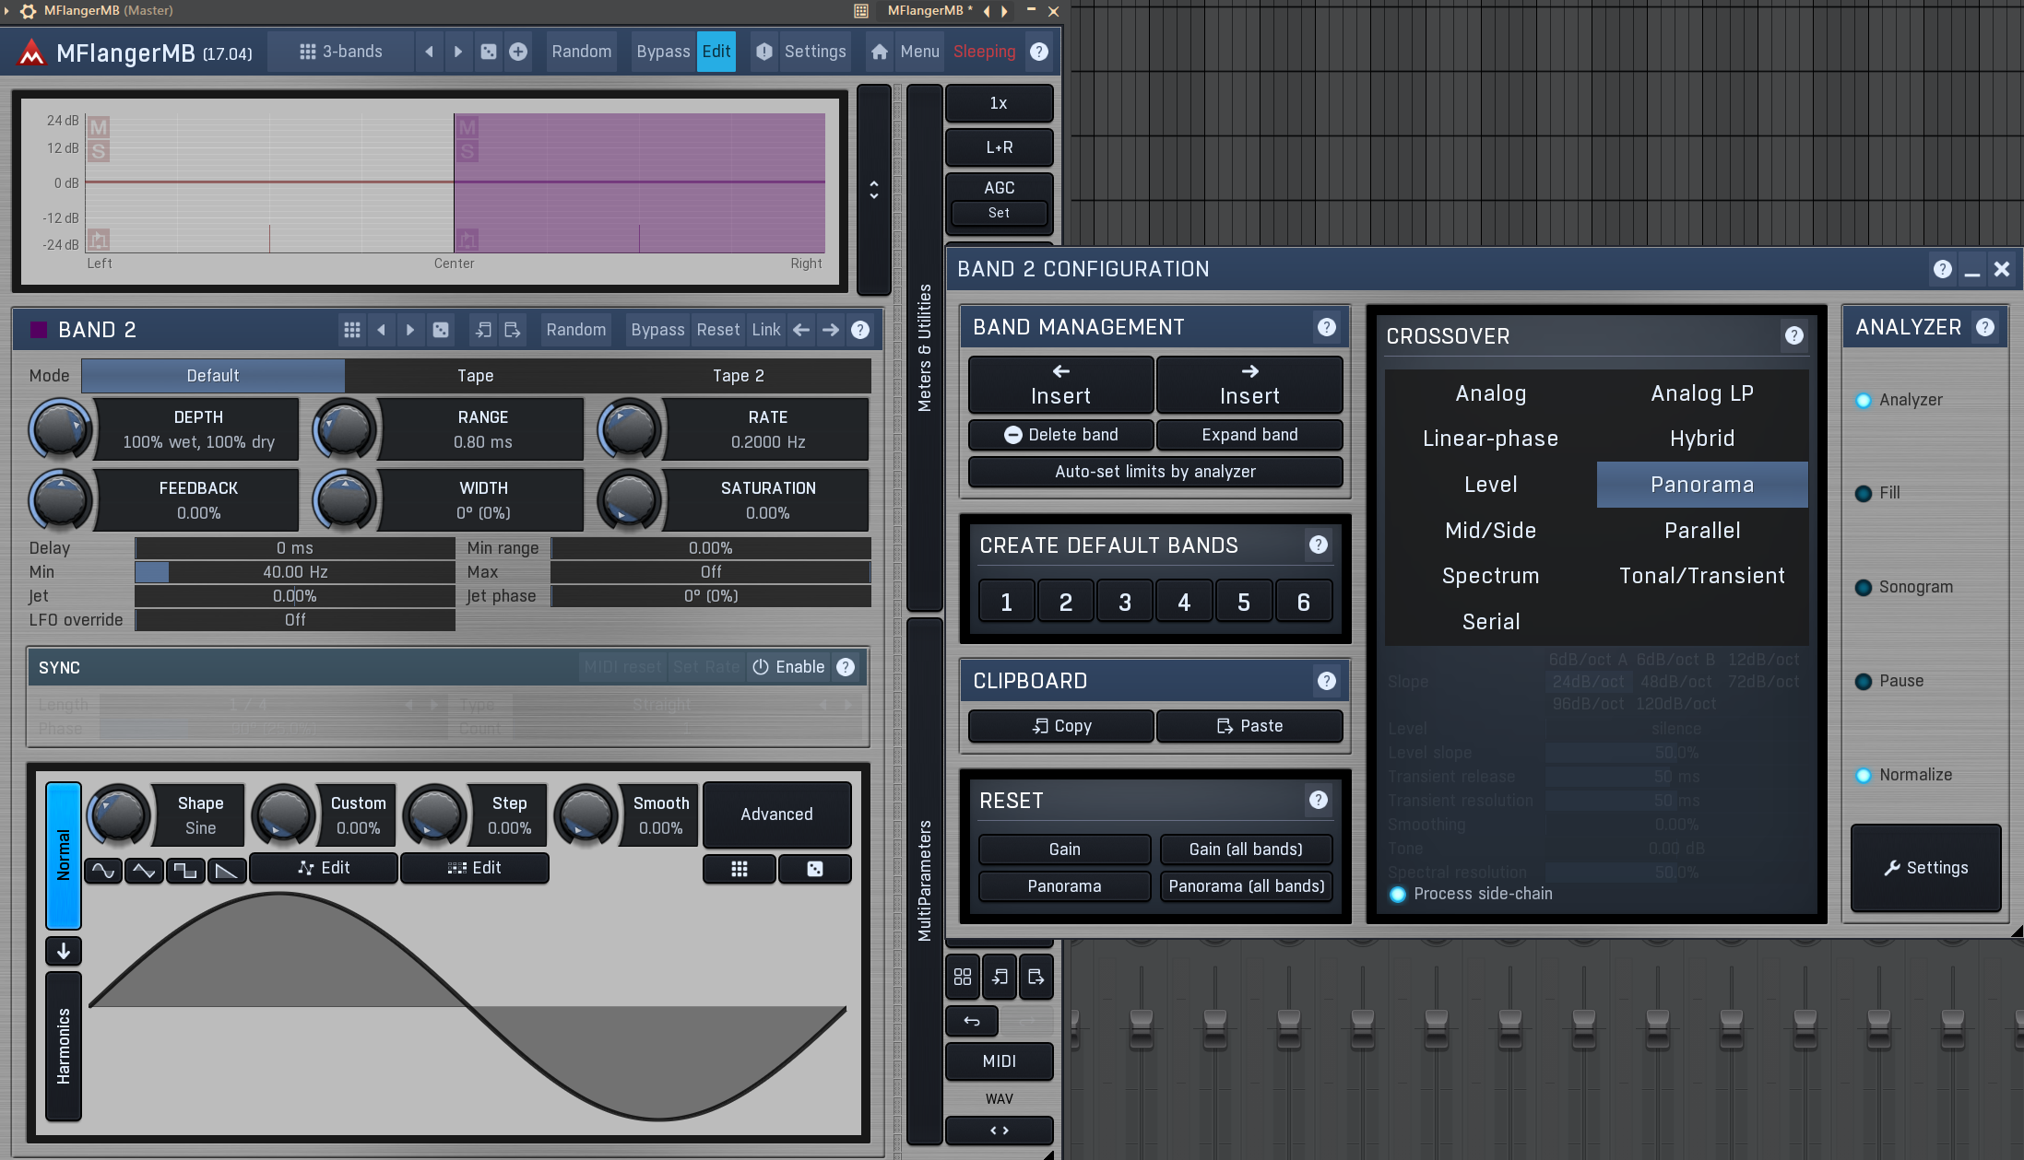This screenshot has height=1160, width=2024.
Task: Click the DEPTH knob
Action: click(x=61, y=429)
